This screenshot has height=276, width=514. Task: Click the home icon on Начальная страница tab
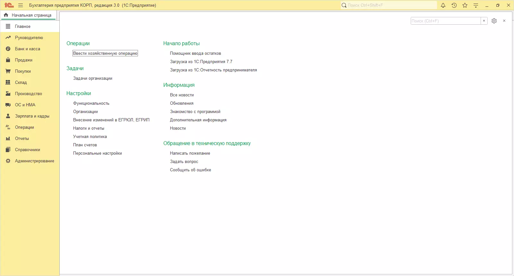point(6,15)
